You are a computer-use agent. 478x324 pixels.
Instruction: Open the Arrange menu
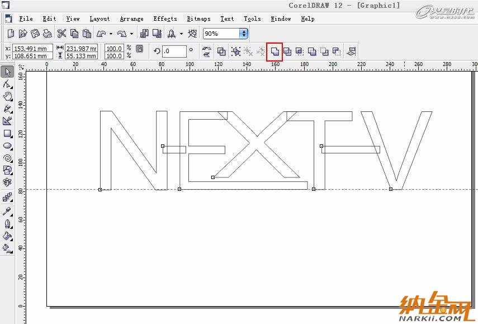[x=132, y=19]
